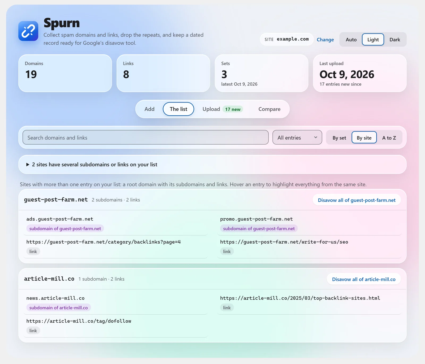Click the subdomain tag under promo.guest-post-farm.net
Viewport: 425px width, 364px height.
(259, 228)
